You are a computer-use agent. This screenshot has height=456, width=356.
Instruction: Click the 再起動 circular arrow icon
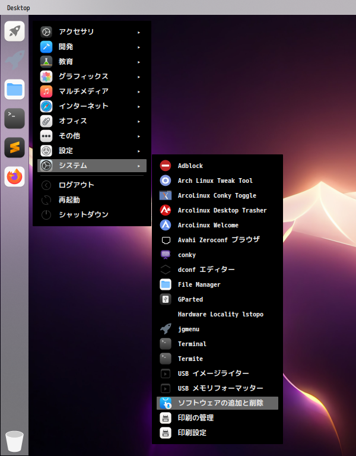tap(46, 200)
